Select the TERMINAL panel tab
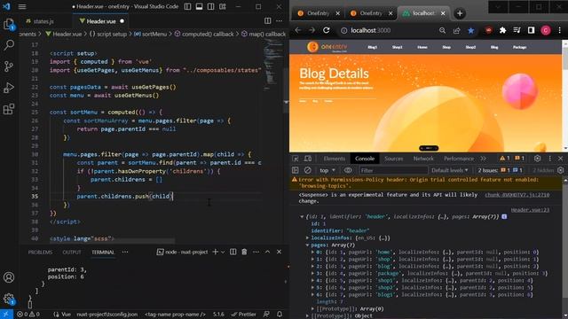The height and width of the screenshot is (319, 568). click(103, 252)
